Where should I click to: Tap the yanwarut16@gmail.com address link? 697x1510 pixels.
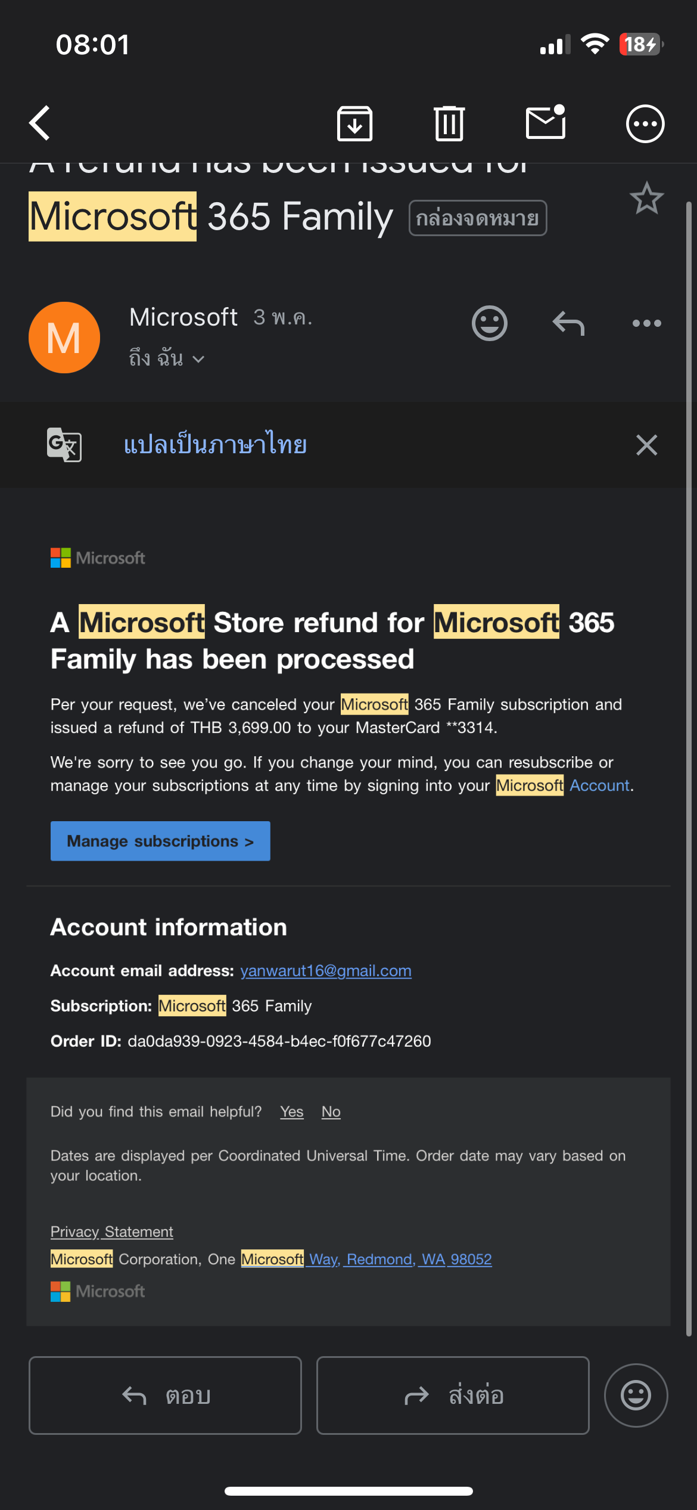(326, 970)
